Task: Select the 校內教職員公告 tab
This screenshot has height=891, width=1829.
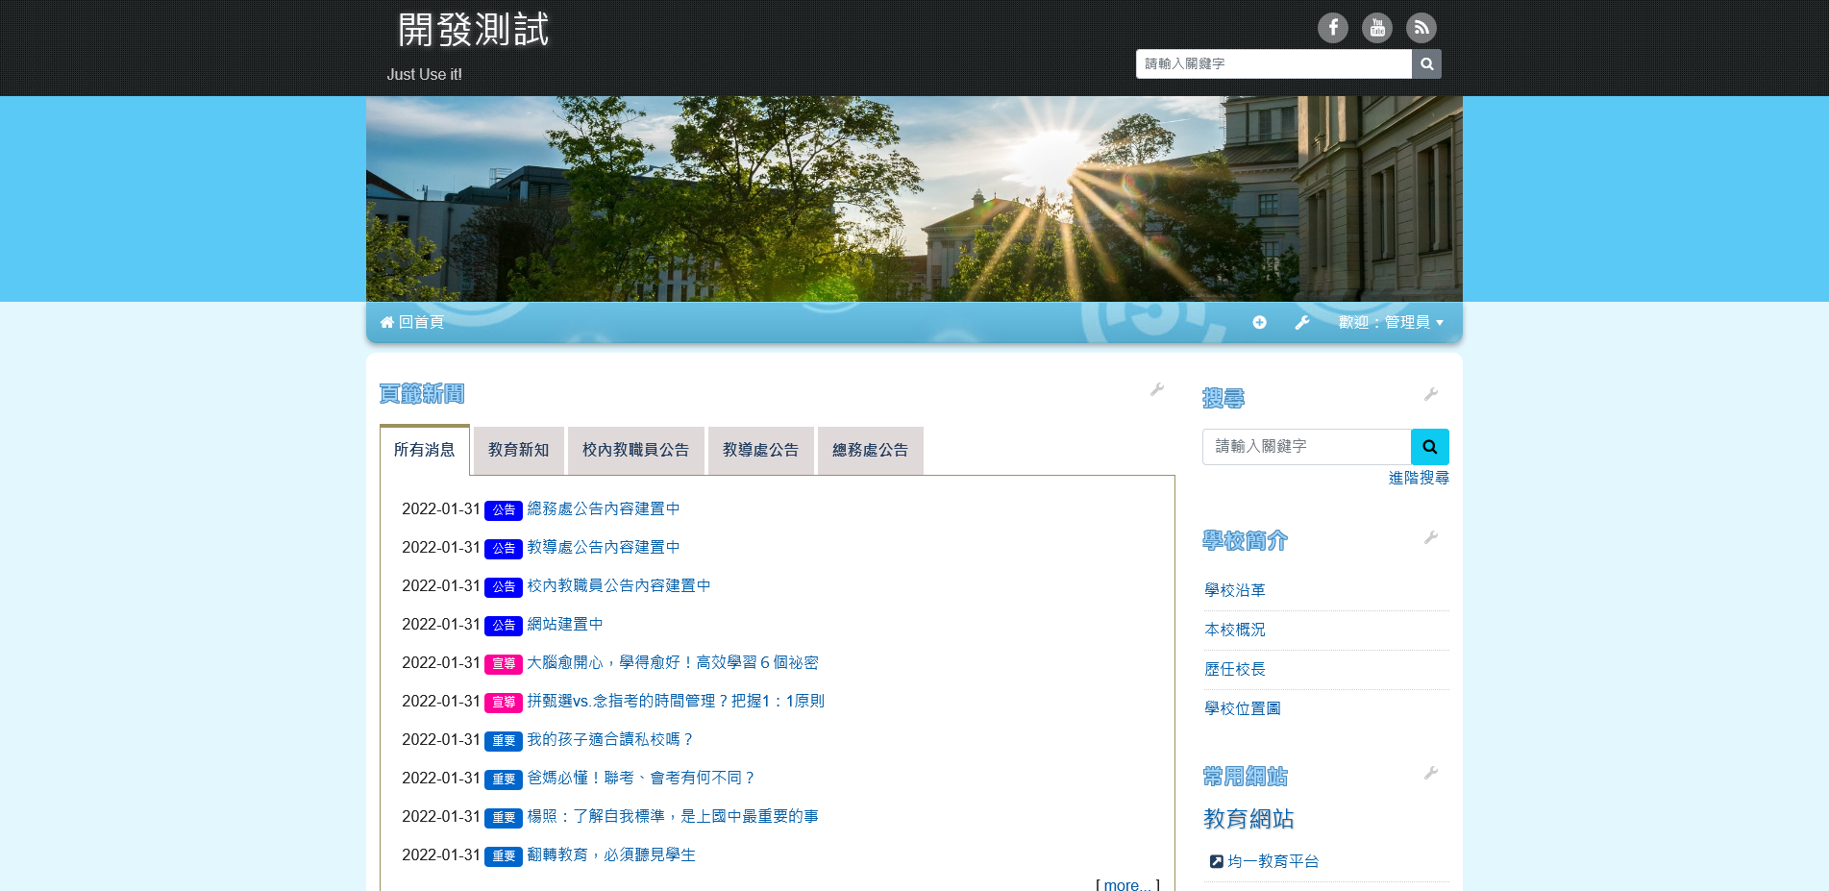Action: [x=635, y=450]
